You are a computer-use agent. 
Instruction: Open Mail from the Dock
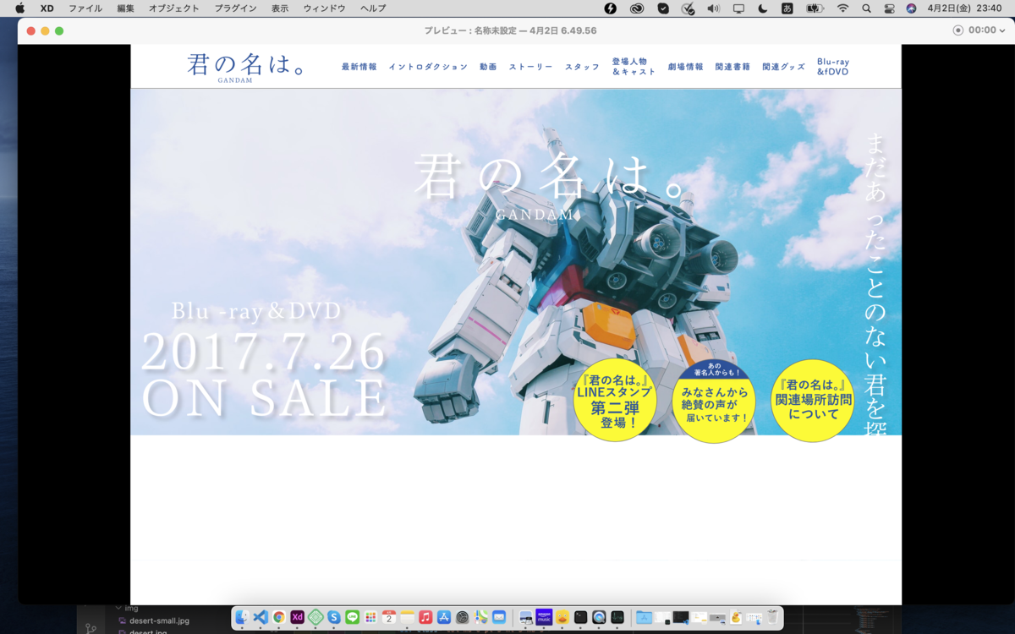499,617
